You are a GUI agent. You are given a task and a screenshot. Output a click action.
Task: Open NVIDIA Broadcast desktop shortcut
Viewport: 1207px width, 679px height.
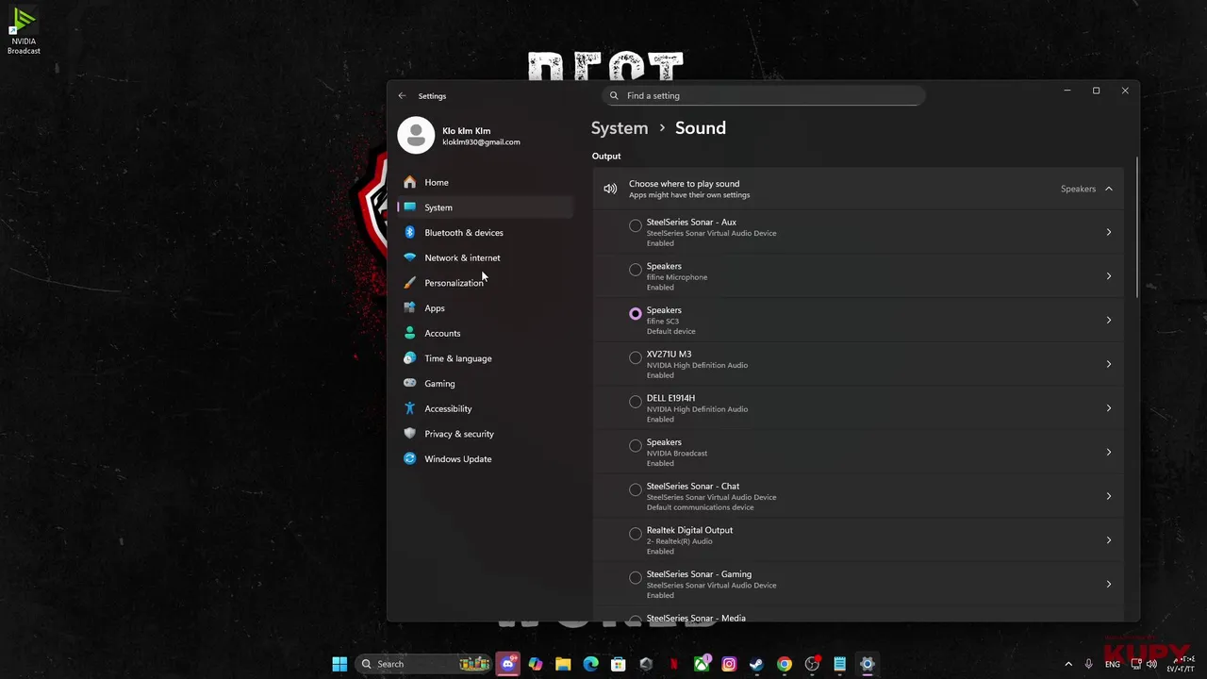click(24, 31)
